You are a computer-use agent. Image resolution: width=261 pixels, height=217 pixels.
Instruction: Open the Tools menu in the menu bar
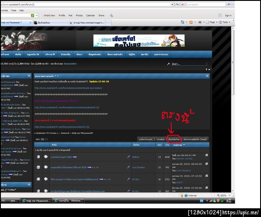(x=13, y=10)
